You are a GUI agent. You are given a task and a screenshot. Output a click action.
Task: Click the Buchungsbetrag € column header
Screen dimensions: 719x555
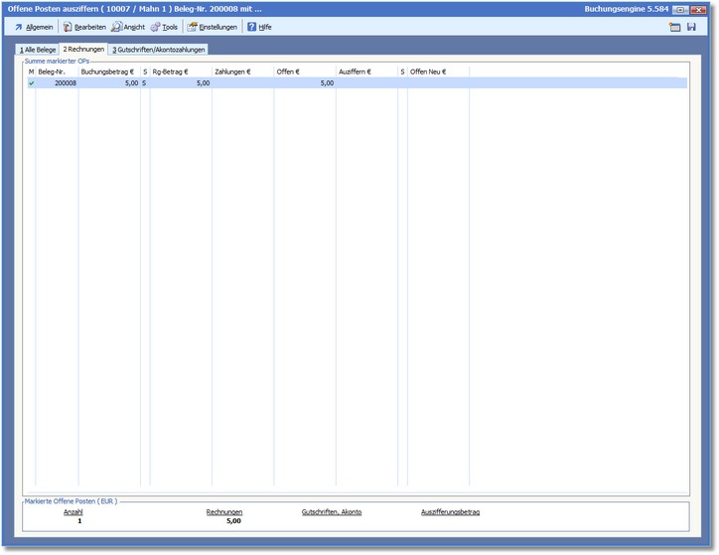pyautogui.click(x=108, y=71)
